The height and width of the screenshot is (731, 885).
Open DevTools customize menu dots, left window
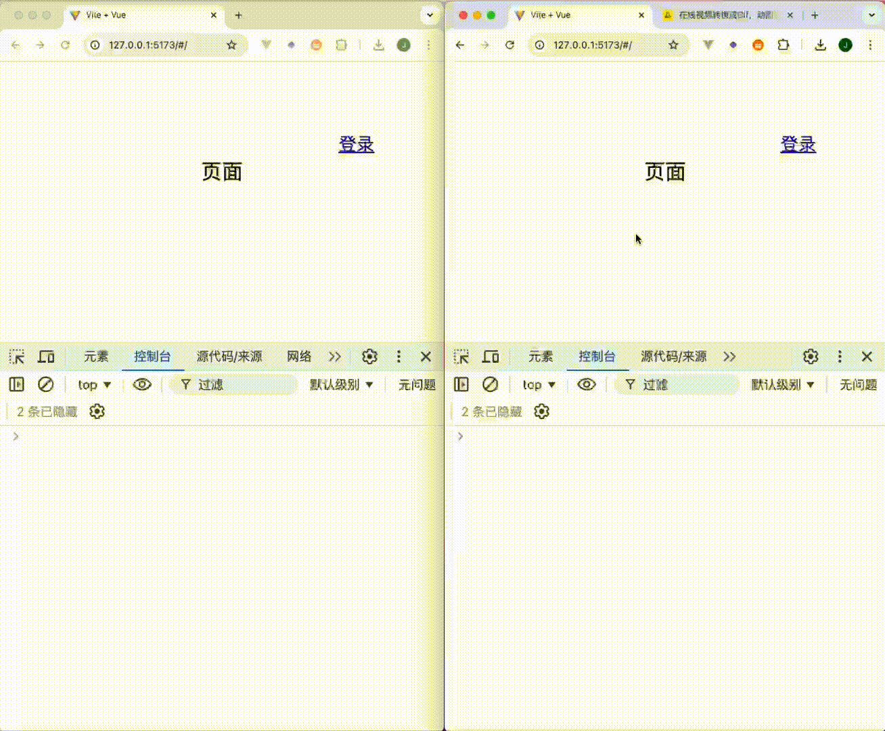[399, 357]
